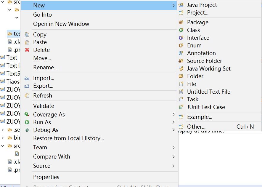Select Interface in New submenu

[x=198, y=38]
